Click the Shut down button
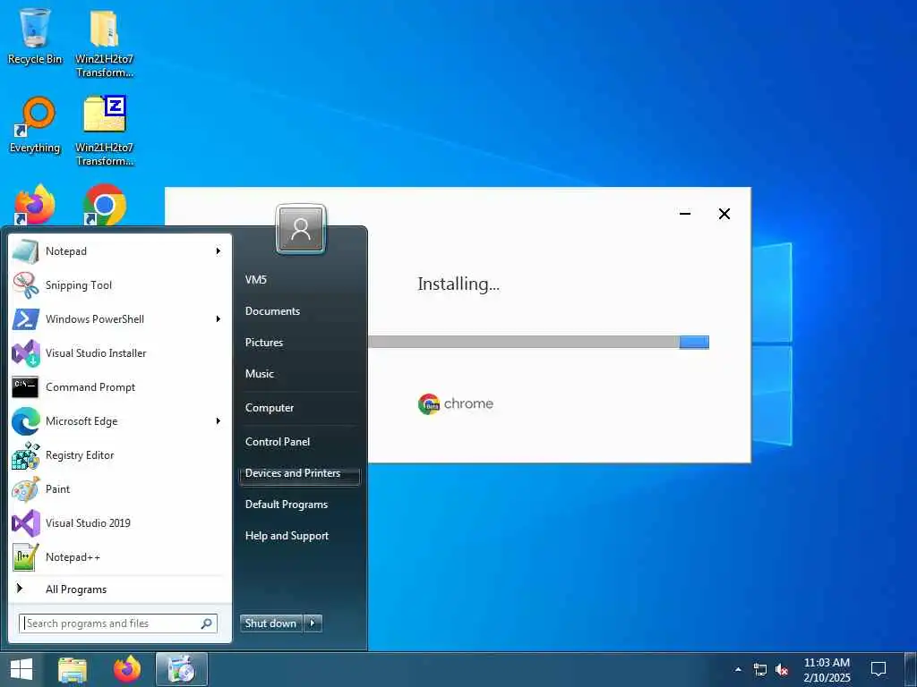Screen dimensions: 917x687 click(271, 623)
